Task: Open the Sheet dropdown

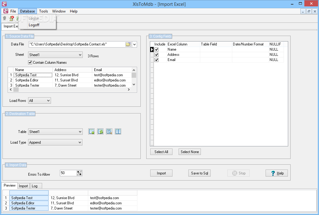Action: 80,55
